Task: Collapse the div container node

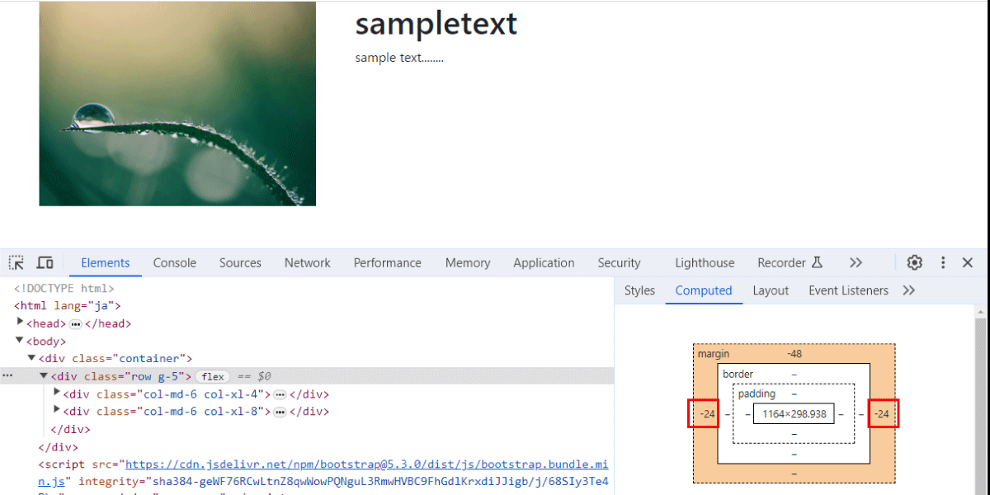Action: 32,358
